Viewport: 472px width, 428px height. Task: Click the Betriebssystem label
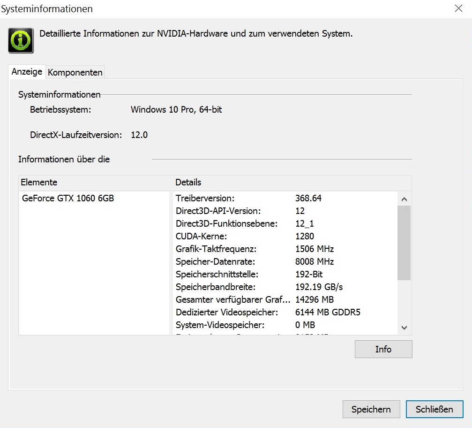60,109
